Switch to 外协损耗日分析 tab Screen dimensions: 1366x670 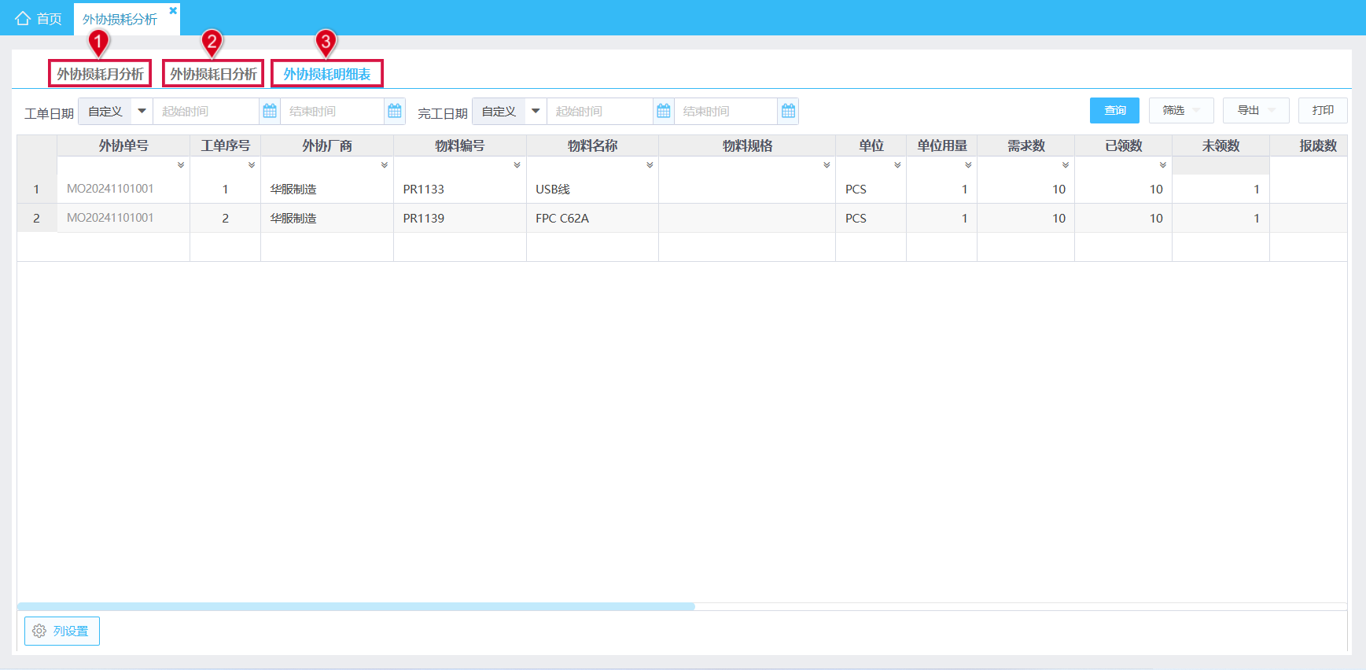(x=213, y=74)
